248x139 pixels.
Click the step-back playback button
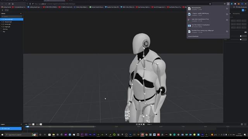[139, 124]
